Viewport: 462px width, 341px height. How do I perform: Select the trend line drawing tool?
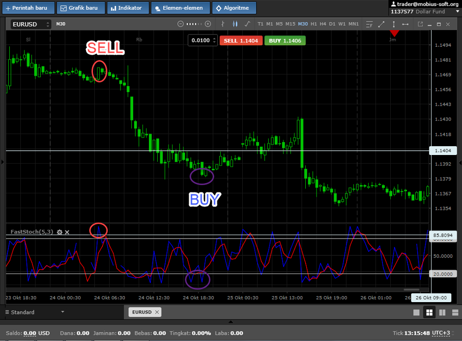[381, 24]
